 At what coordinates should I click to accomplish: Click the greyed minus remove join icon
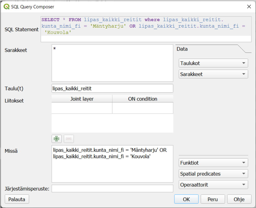69,139
